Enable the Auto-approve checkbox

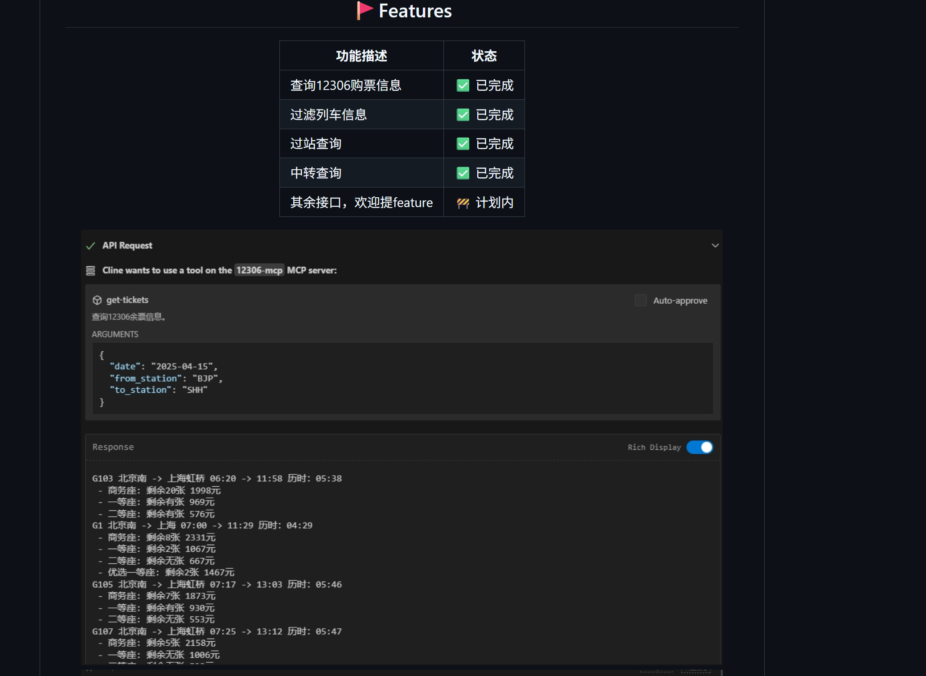[x=640, y=301]
